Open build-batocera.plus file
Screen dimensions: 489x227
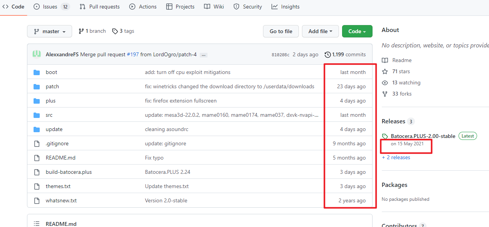(69, 172)
